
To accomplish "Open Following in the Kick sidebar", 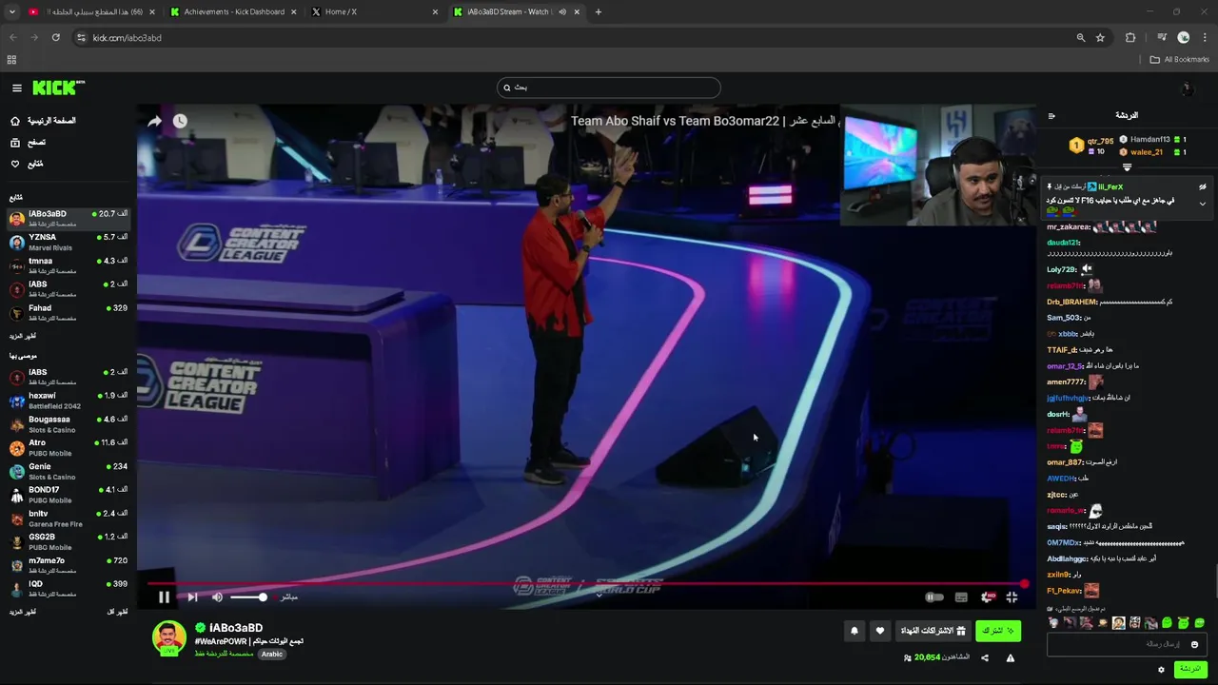I will pyautogui.click(x=27, y=164).
